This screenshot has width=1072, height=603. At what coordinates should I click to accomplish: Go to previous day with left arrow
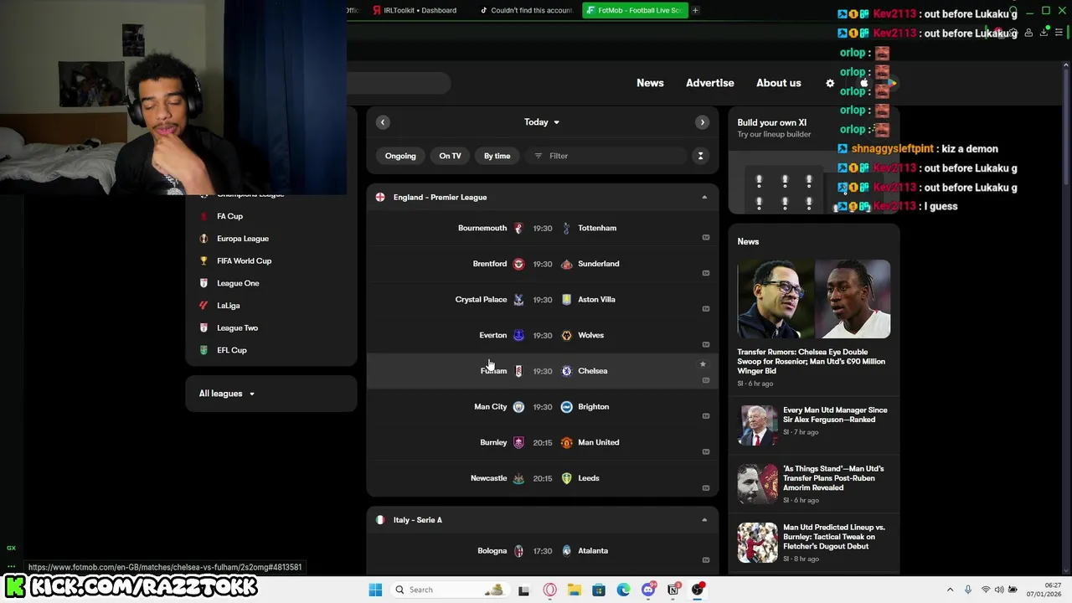tap(383, 122)
